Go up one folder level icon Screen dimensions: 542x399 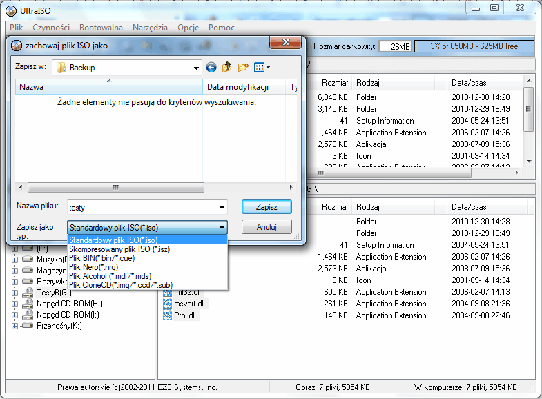226,68
